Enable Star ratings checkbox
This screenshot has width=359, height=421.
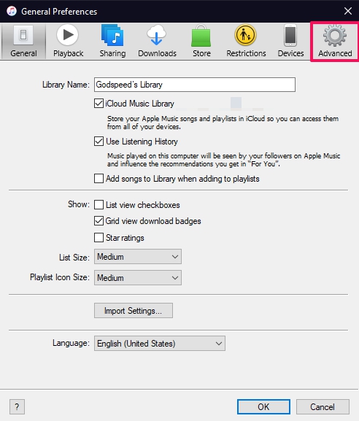99,238
